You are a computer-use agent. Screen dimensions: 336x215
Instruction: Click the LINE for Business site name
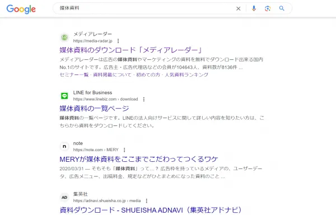[92, 92]
